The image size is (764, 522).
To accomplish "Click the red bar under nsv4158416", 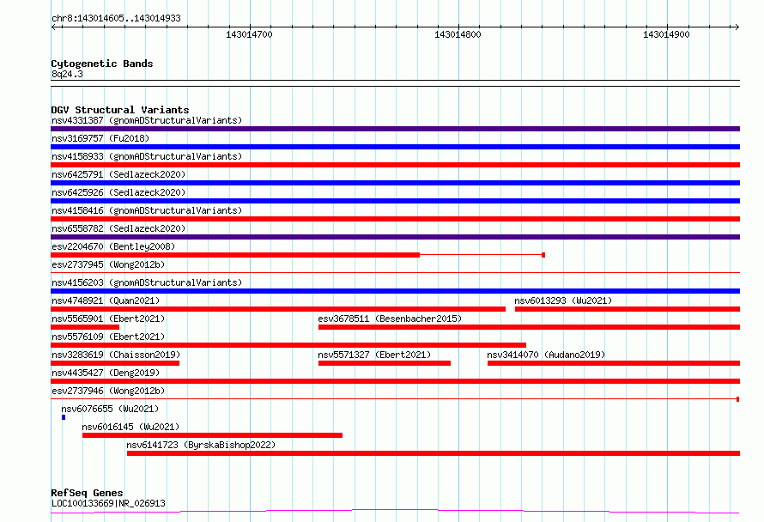I will pyautogui.click(x=395, y=219).
